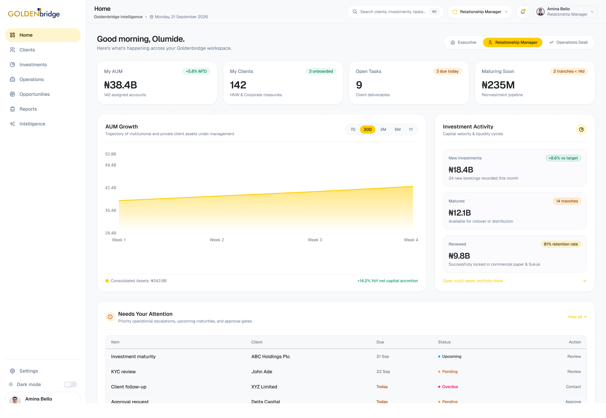Click the Goldenbridge logo
This screenshot has width=606, height=418.
pos(34,13)
